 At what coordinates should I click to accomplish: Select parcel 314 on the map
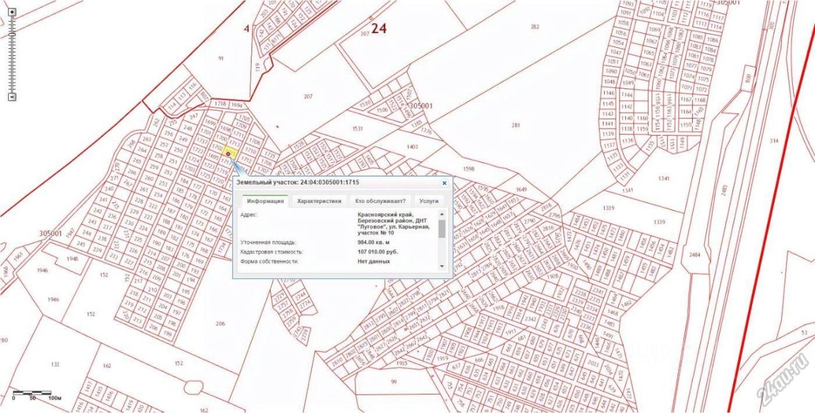click(774, 140)
